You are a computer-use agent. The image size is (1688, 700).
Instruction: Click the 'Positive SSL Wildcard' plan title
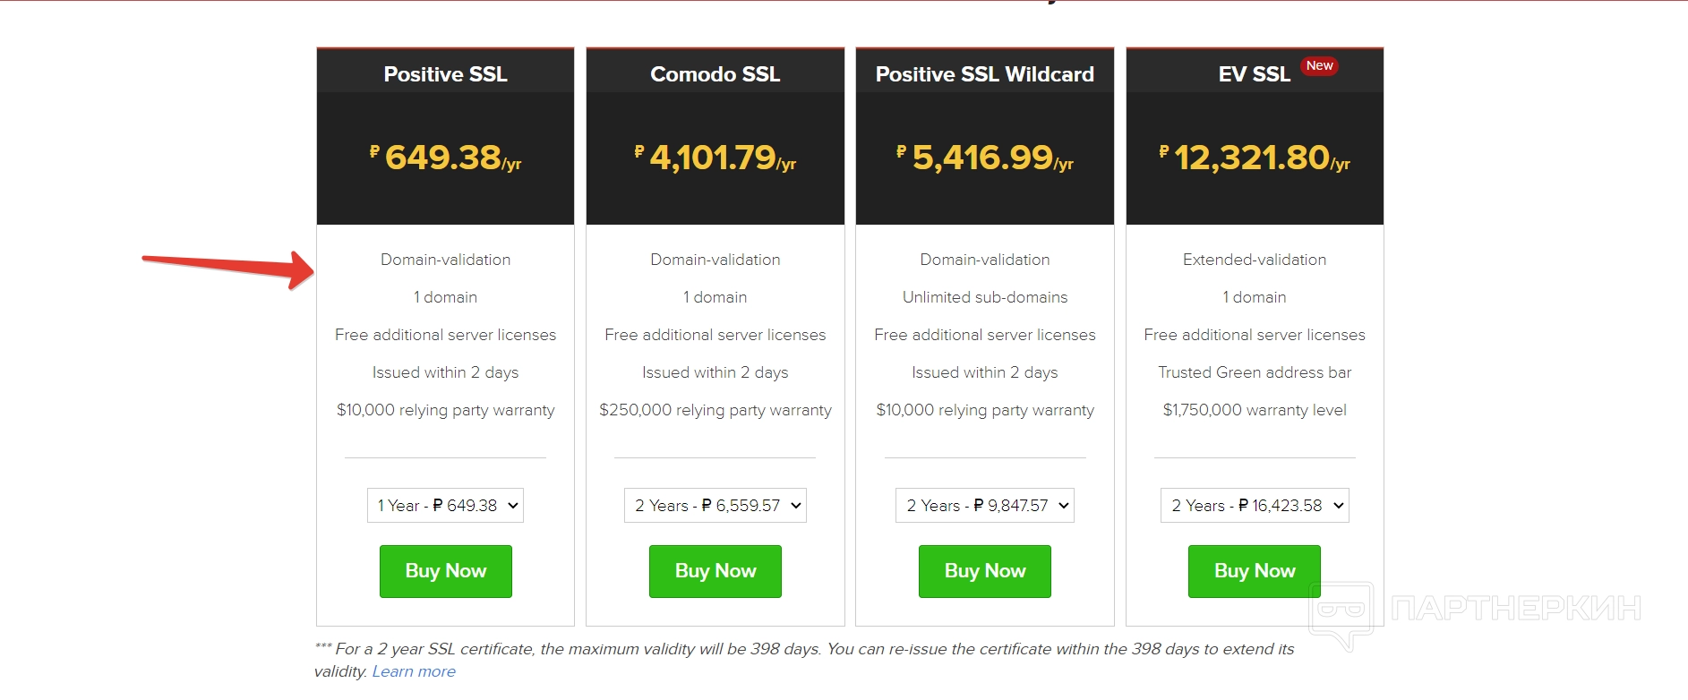(984, 74)
